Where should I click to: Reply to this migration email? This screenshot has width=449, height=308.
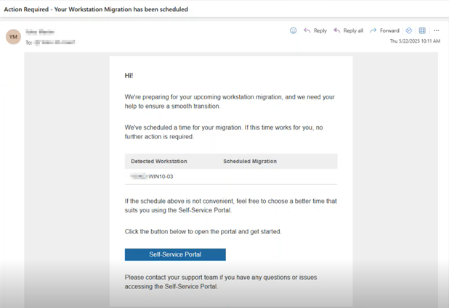click(315, 30)
